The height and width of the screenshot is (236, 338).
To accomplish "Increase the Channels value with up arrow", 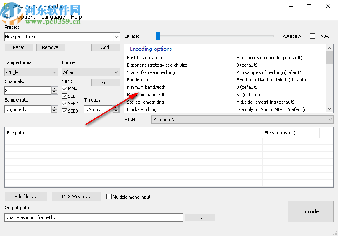I will [54, 88].
